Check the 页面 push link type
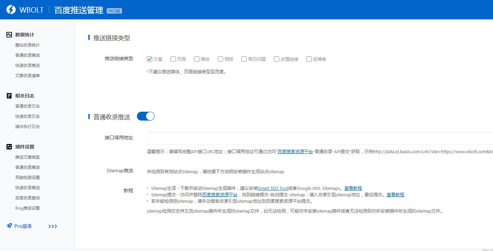The width and height of the screenshot is (493, 251). coord(173,59)
